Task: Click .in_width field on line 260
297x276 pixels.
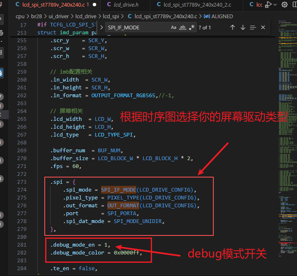Action: tap(64, 80)
